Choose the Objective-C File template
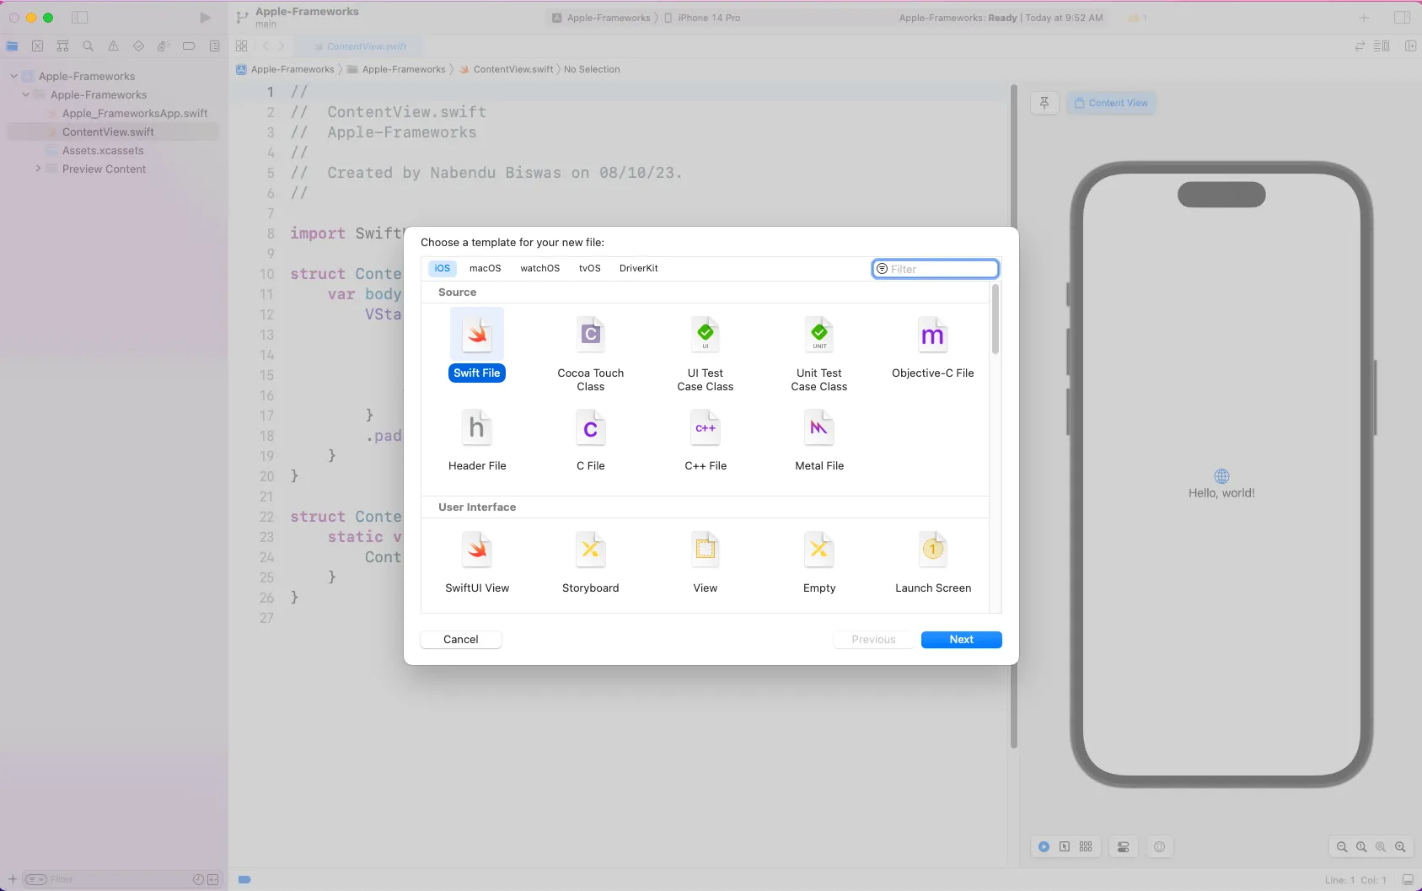1422x891 pixels. coord(933,347)
